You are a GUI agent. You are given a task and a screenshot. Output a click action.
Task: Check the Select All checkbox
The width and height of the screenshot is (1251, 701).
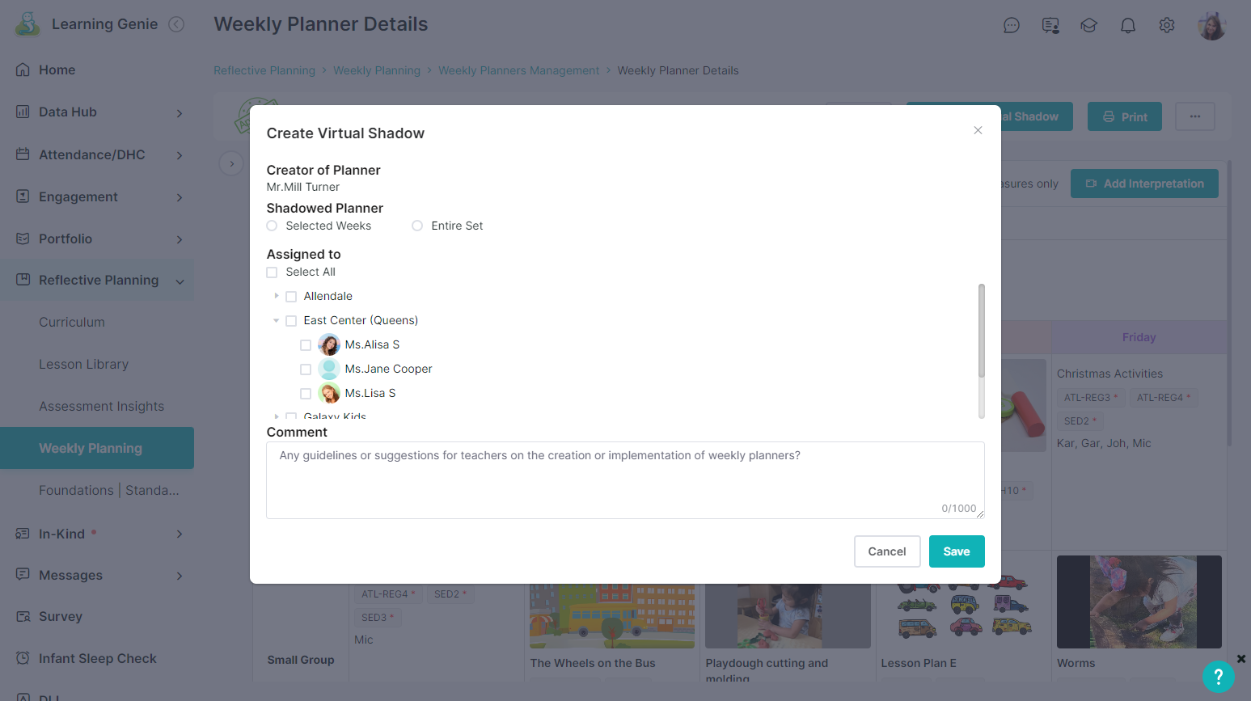pos(272,272)
